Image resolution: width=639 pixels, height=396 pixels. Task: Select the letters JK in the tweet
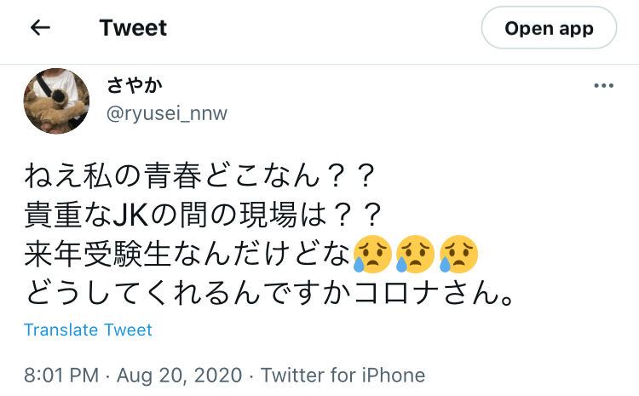tap(130, 216)
